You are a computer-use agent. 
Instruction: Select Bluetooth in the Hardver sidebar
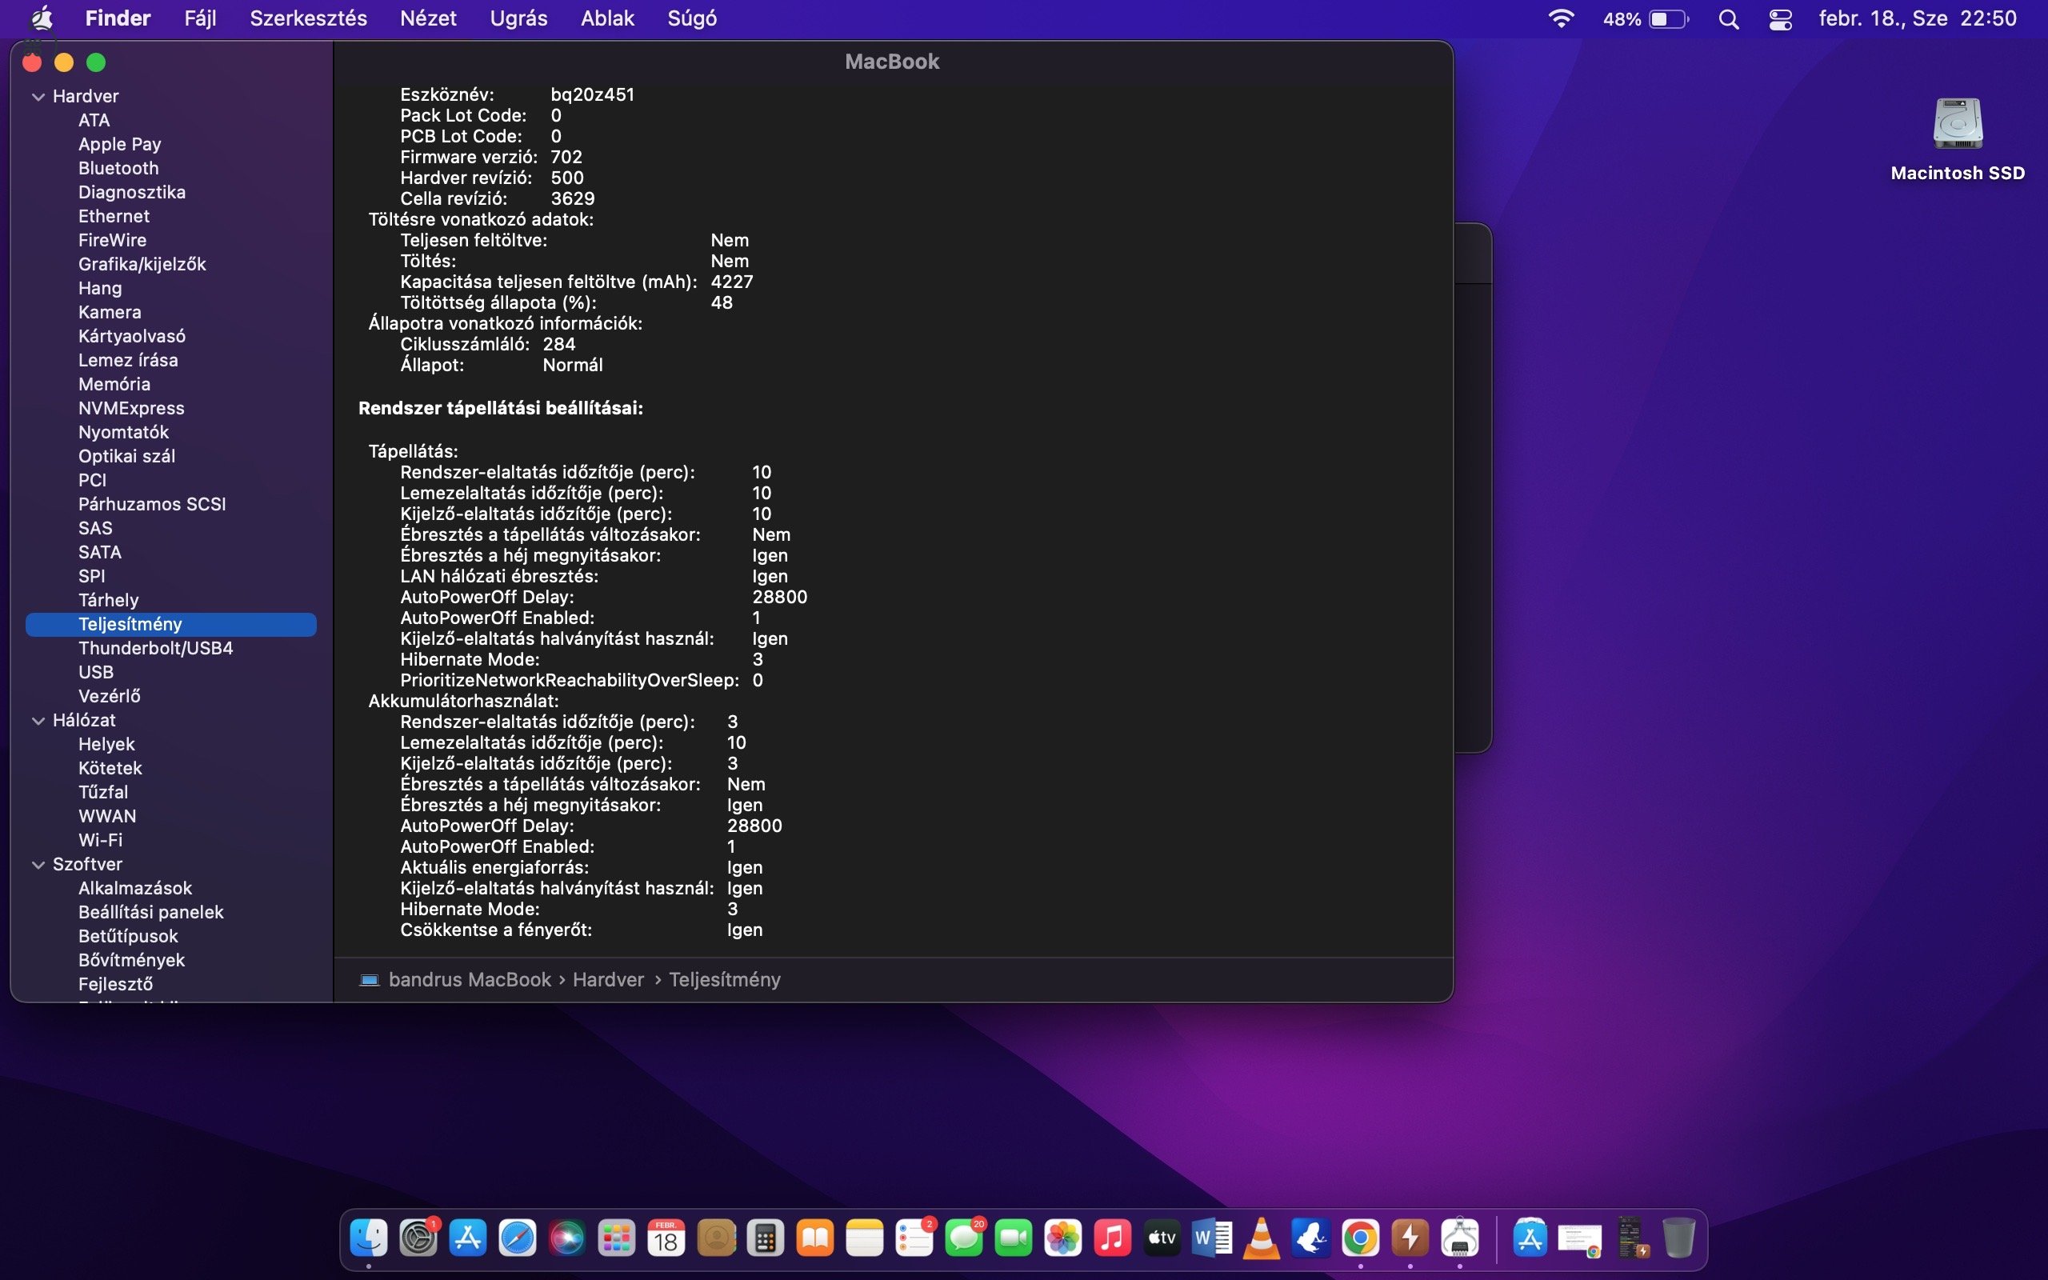coord(118,168)
